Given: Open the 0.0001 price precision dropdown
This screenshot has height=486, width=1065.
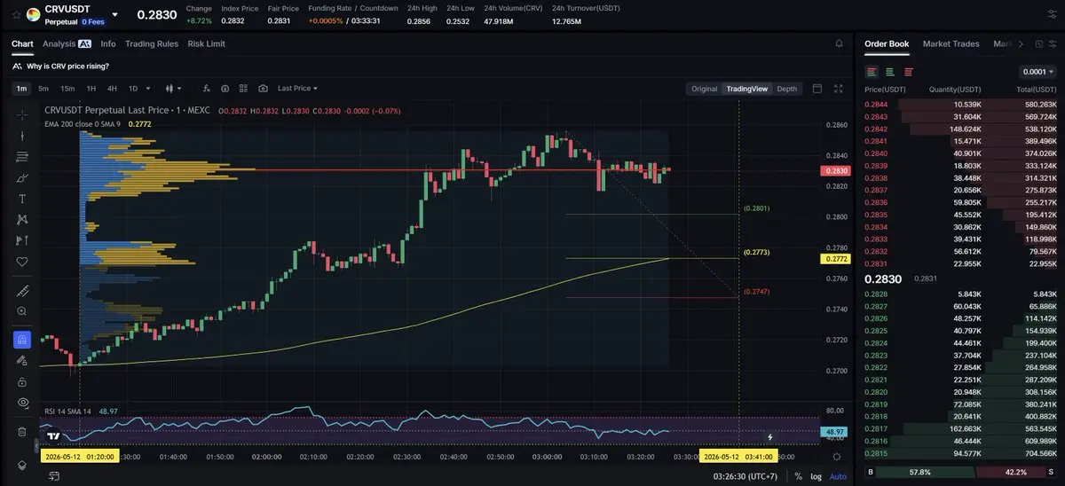Looking at the screenshot, I should coord(1037,72).
